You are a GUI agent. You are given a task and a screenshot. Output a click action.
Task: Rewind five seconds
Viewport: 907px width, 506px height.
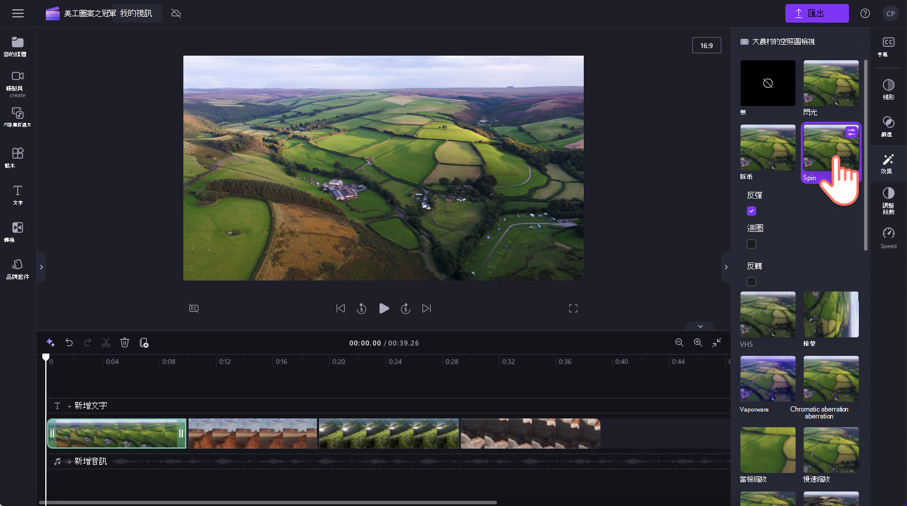pos(362,308)
